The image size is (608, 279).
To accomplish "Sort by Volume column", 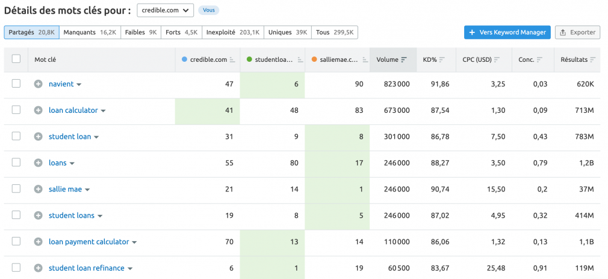I will 404,59.
